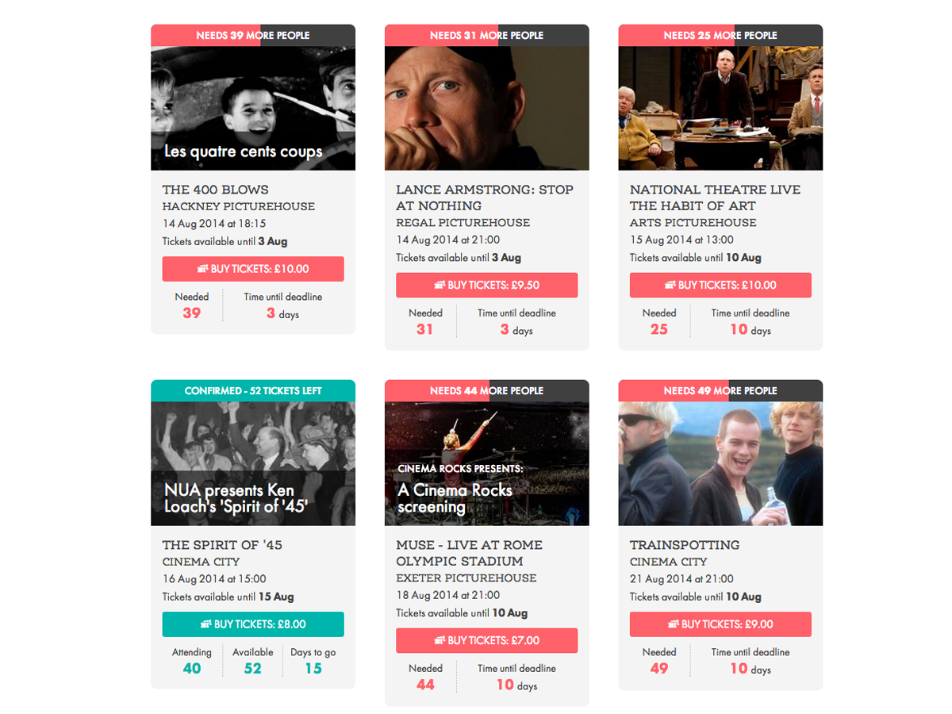The width and height of the screenshot is (952, 714).
Task: Open 'The Spirit of '45' title link
Action: (222, 545)
